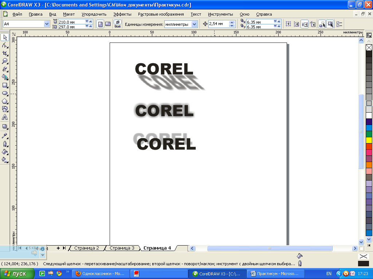Click the nudge offset input field
373x279 pixels.
tap(219, 24)
